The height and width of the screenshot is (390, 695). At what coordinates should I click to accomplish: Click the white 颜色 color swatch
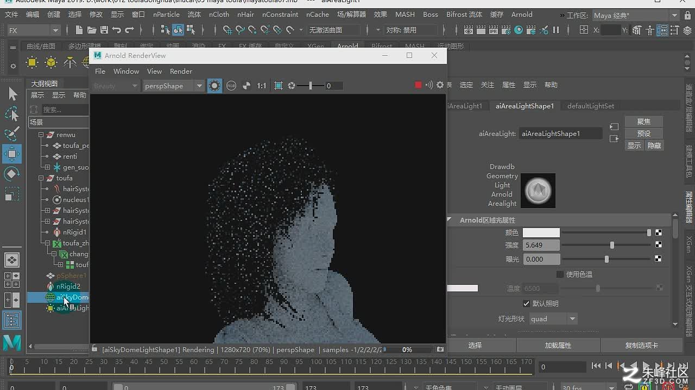click(541, 232)
